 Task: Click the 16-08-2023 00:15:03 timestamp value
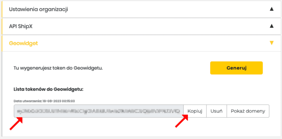coord(58,101)
